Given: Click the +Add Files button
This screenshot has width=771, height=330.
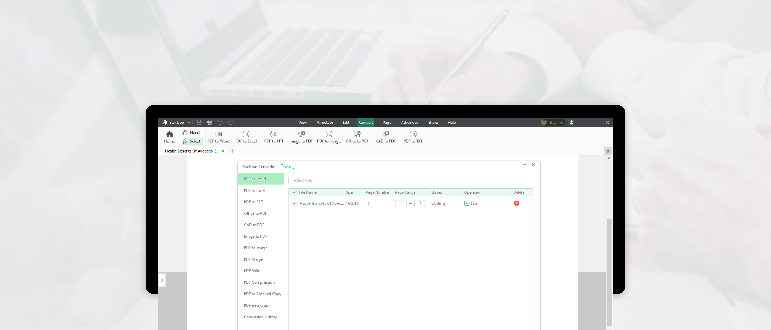Looking at the screenshot, I should [x=303, y=180].
